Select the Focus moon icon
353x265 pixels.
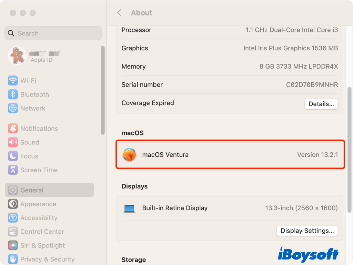13,156
